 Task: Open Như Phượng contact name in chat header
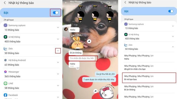[76, 2]
